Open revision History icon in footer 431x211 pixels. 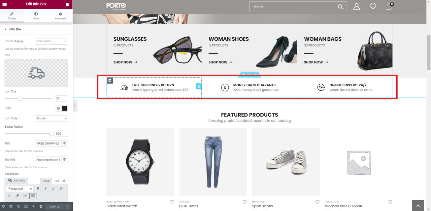coord(18,206)
